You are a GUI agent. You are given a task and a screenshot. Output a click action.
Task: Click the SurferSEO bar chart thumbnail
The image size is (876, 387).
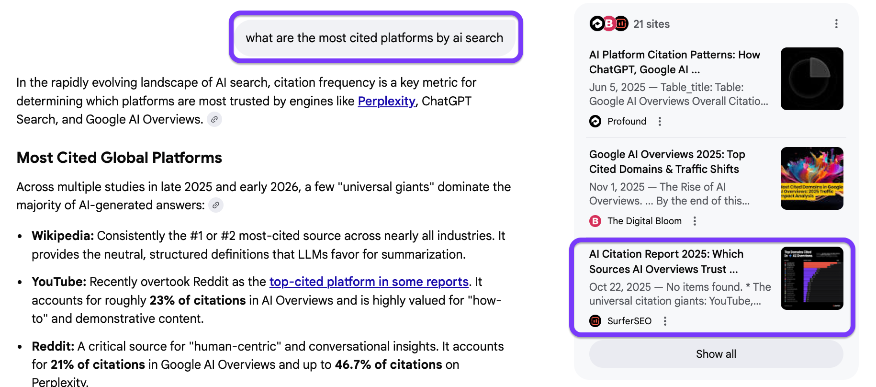811,278
